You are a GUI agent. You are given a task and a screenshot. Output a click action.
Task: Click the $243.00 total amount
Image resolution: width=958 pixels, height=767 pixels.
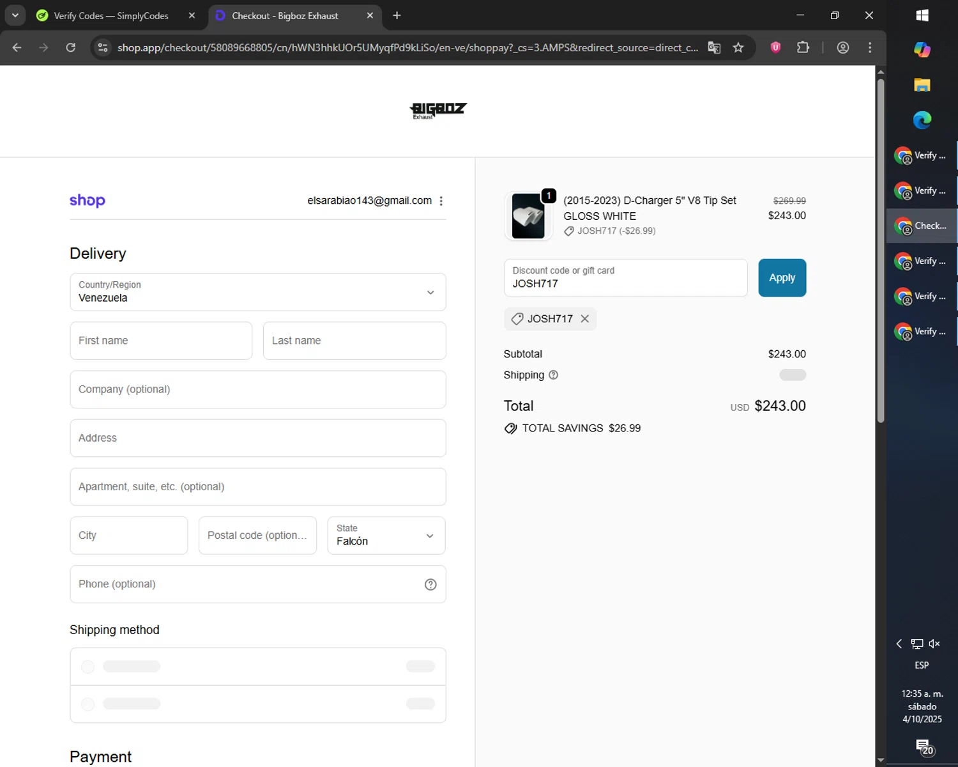pos(780,406)
